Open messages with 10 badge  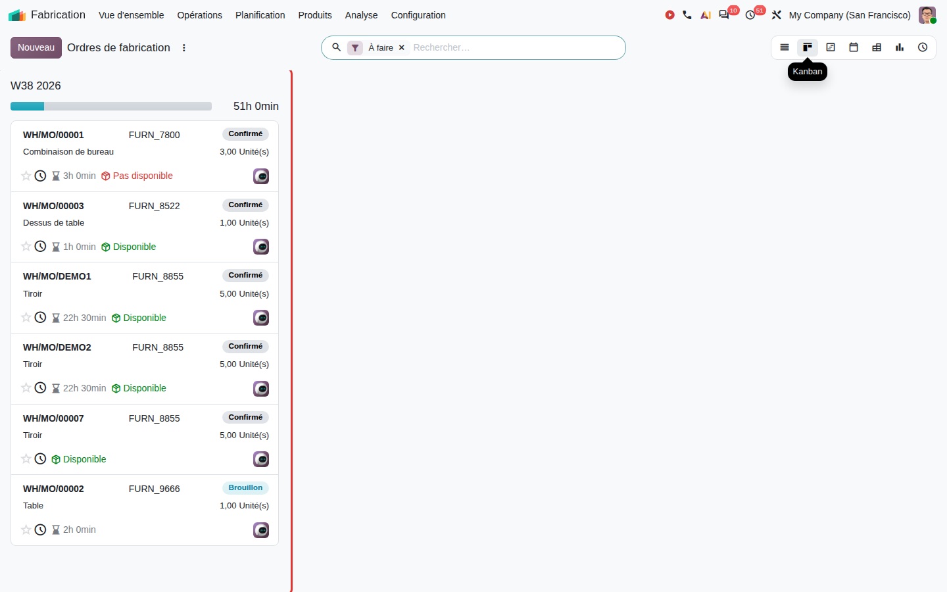(x=725, y=14)
